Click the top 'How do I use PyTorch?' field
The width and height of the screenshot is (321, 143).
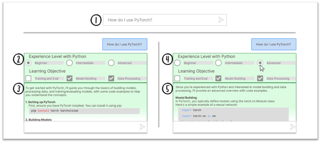165,20
